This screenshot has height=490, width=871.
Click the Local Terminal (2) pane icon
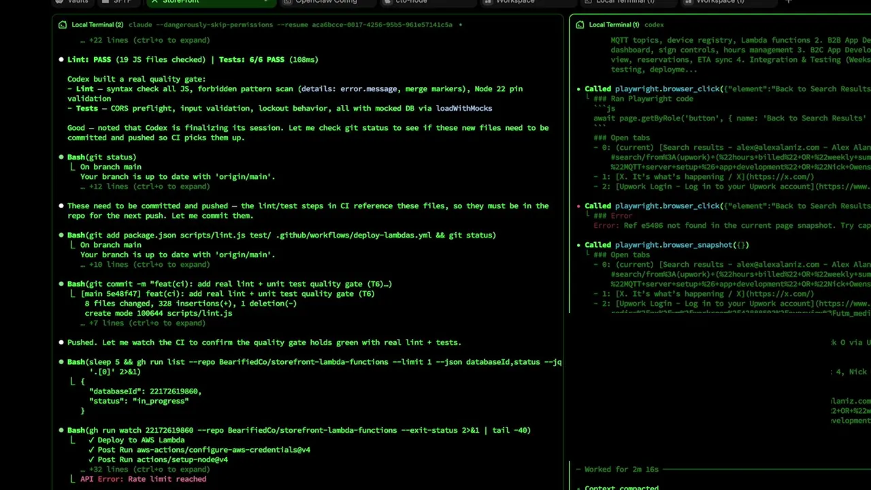tap(63, 24)
